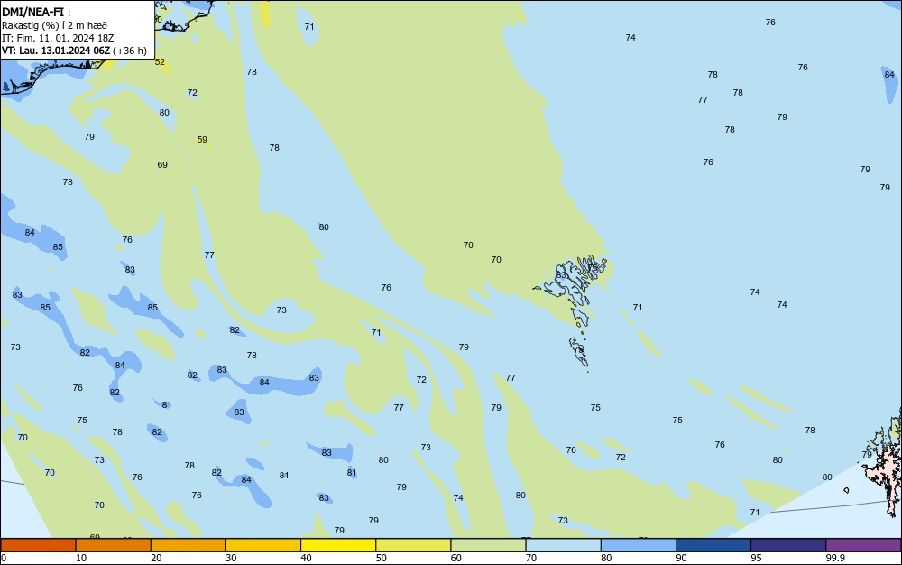Click the "40" legend scale label
Viewport: 902px width, 565px height.
pos(306,558)
